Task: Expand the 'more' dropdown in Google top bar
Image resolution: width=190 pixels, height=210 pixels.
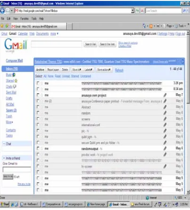Action: click(x=55, y=33)
